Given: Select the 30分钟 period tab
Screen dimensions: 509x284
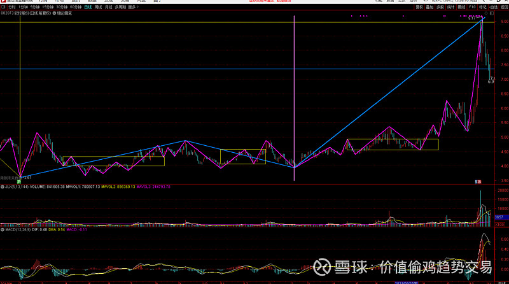Looking at the screenshot, I should (62, 7).
